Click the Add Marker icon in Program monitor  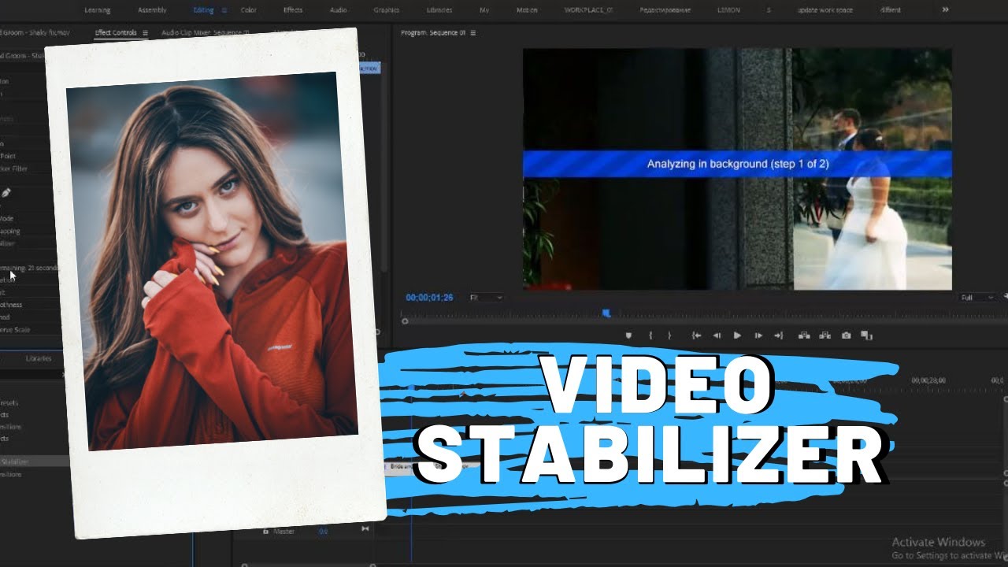click(628, 335)
